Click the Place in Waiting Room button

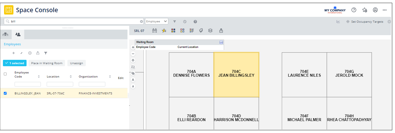click(x=47, y=63)
